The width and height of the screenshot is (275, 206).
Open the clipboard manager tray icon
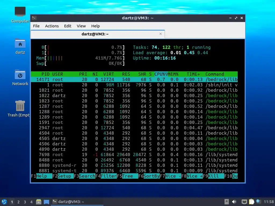coord(251,202)
